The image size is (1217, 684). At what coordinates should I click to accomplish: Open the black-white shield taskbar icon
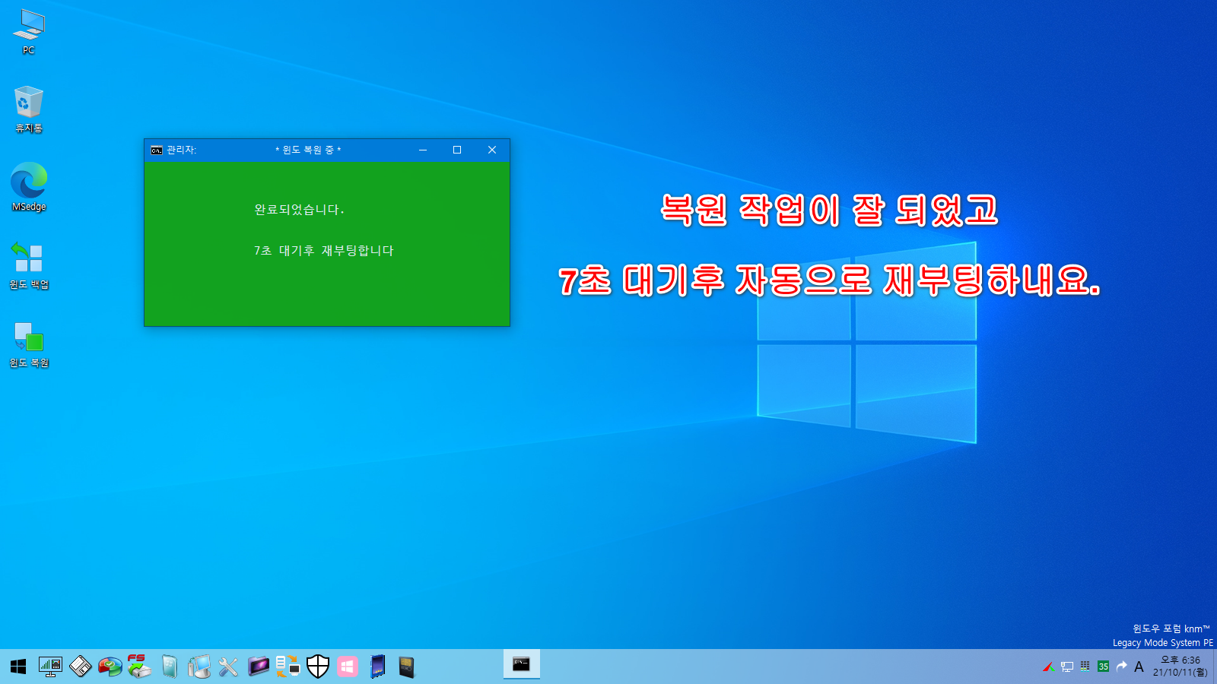pyautogui.click(x=318, y=667)
